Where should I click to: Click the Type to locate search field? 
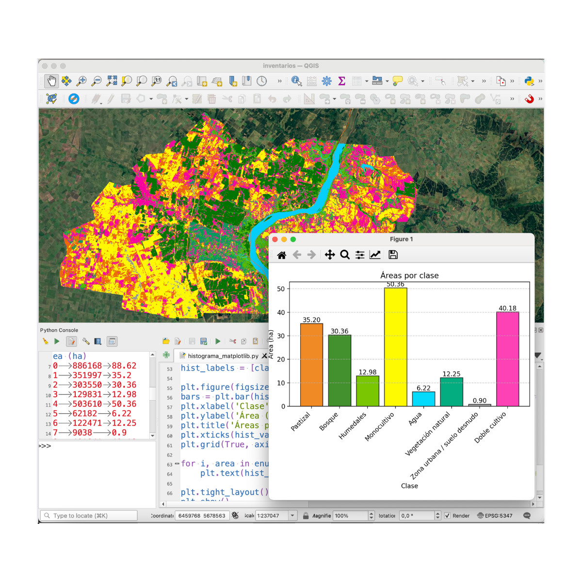(89, 516)
